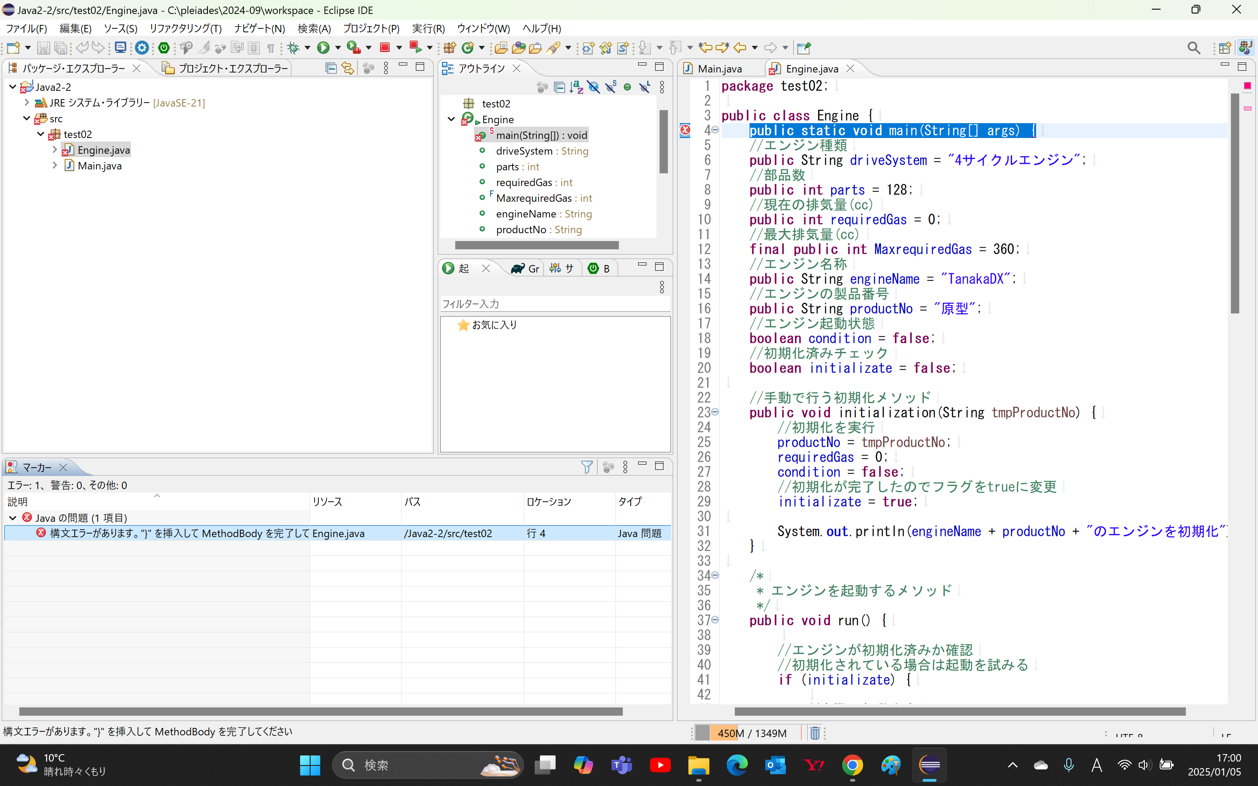Image resolution: width=1258 pixels, height=786 pixels.
Task: Collapse all items in the Outline view
Action: point(560,87)
